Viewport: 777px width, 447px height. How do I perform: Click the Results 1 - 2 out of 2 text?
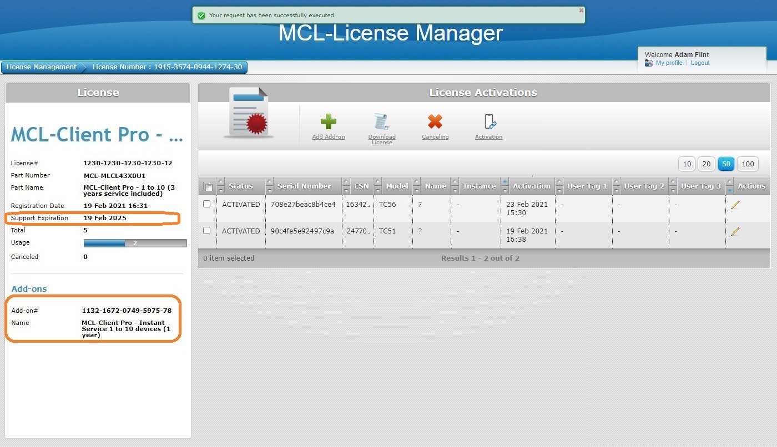tap(480, 258)
